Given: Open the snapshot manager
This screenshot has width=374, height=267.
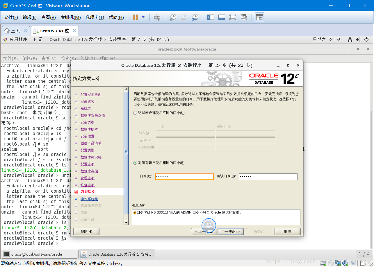Looking at the screenshot, I should tap(195, 17).
